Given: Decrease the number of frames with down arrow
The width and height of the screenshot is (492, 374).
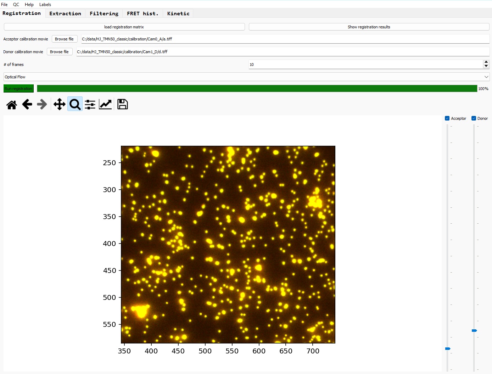Looking at the screenshot, I should [486, 66].
